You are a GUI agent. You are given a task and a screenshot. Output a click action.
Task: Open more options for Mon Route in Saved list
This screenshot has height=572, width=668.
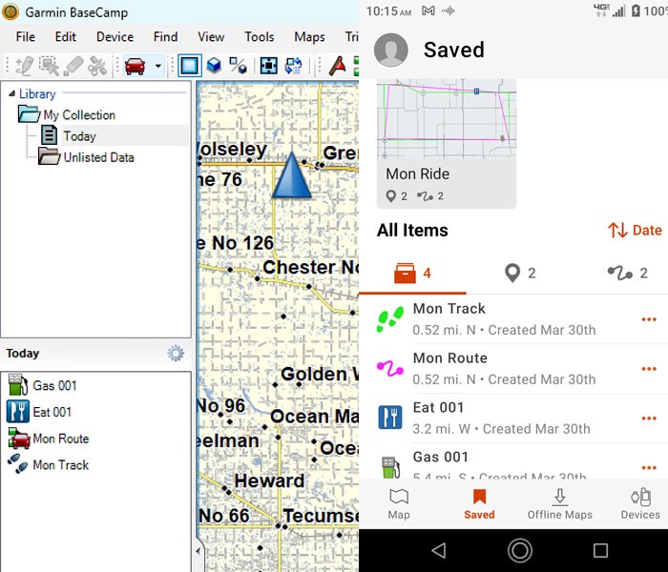tap(649, 369)
